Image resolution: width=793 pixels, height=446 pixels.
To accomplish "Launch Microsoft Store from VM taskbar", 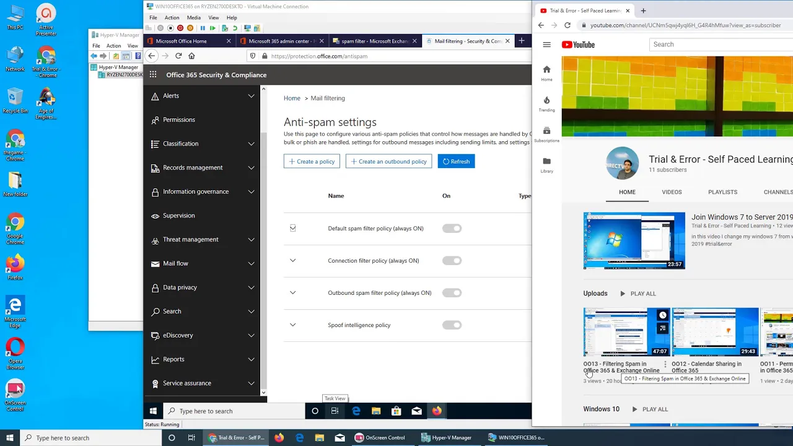I will coord(396,411).
